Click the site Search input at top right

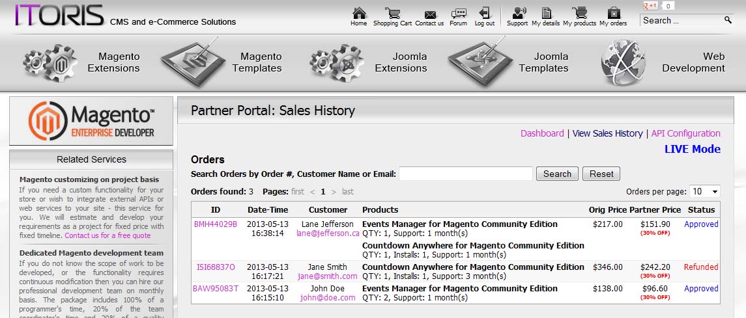[x=681, y=20]
